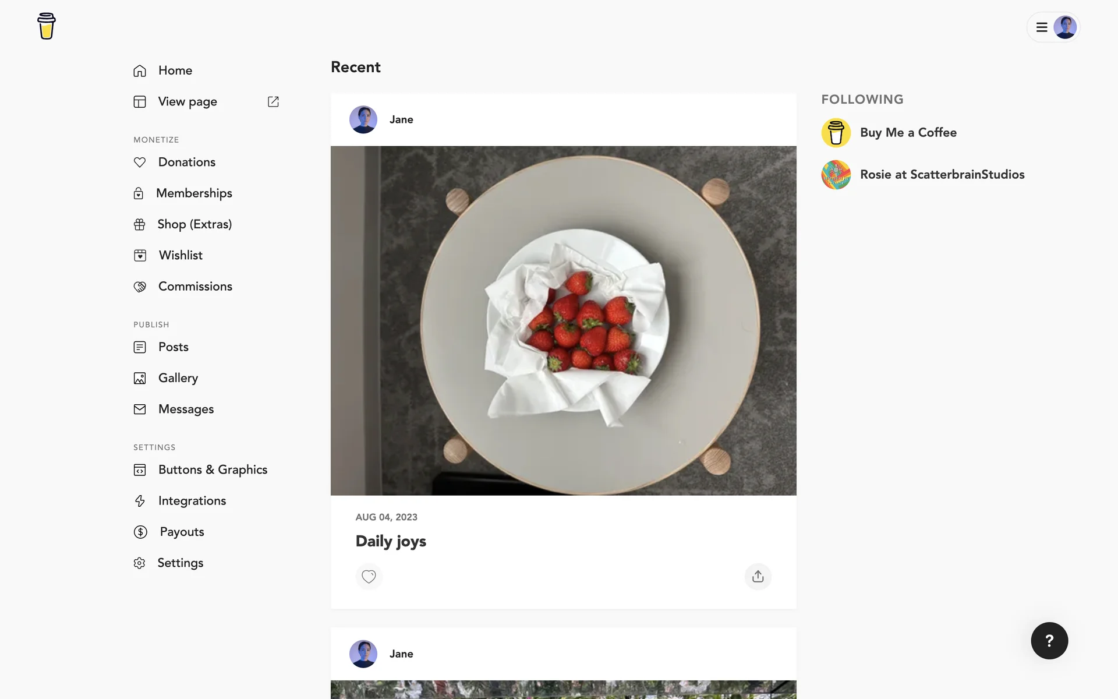Open the help question mark button
Viewport: 1118px width, 699px height.
[x=1049, y=641]
